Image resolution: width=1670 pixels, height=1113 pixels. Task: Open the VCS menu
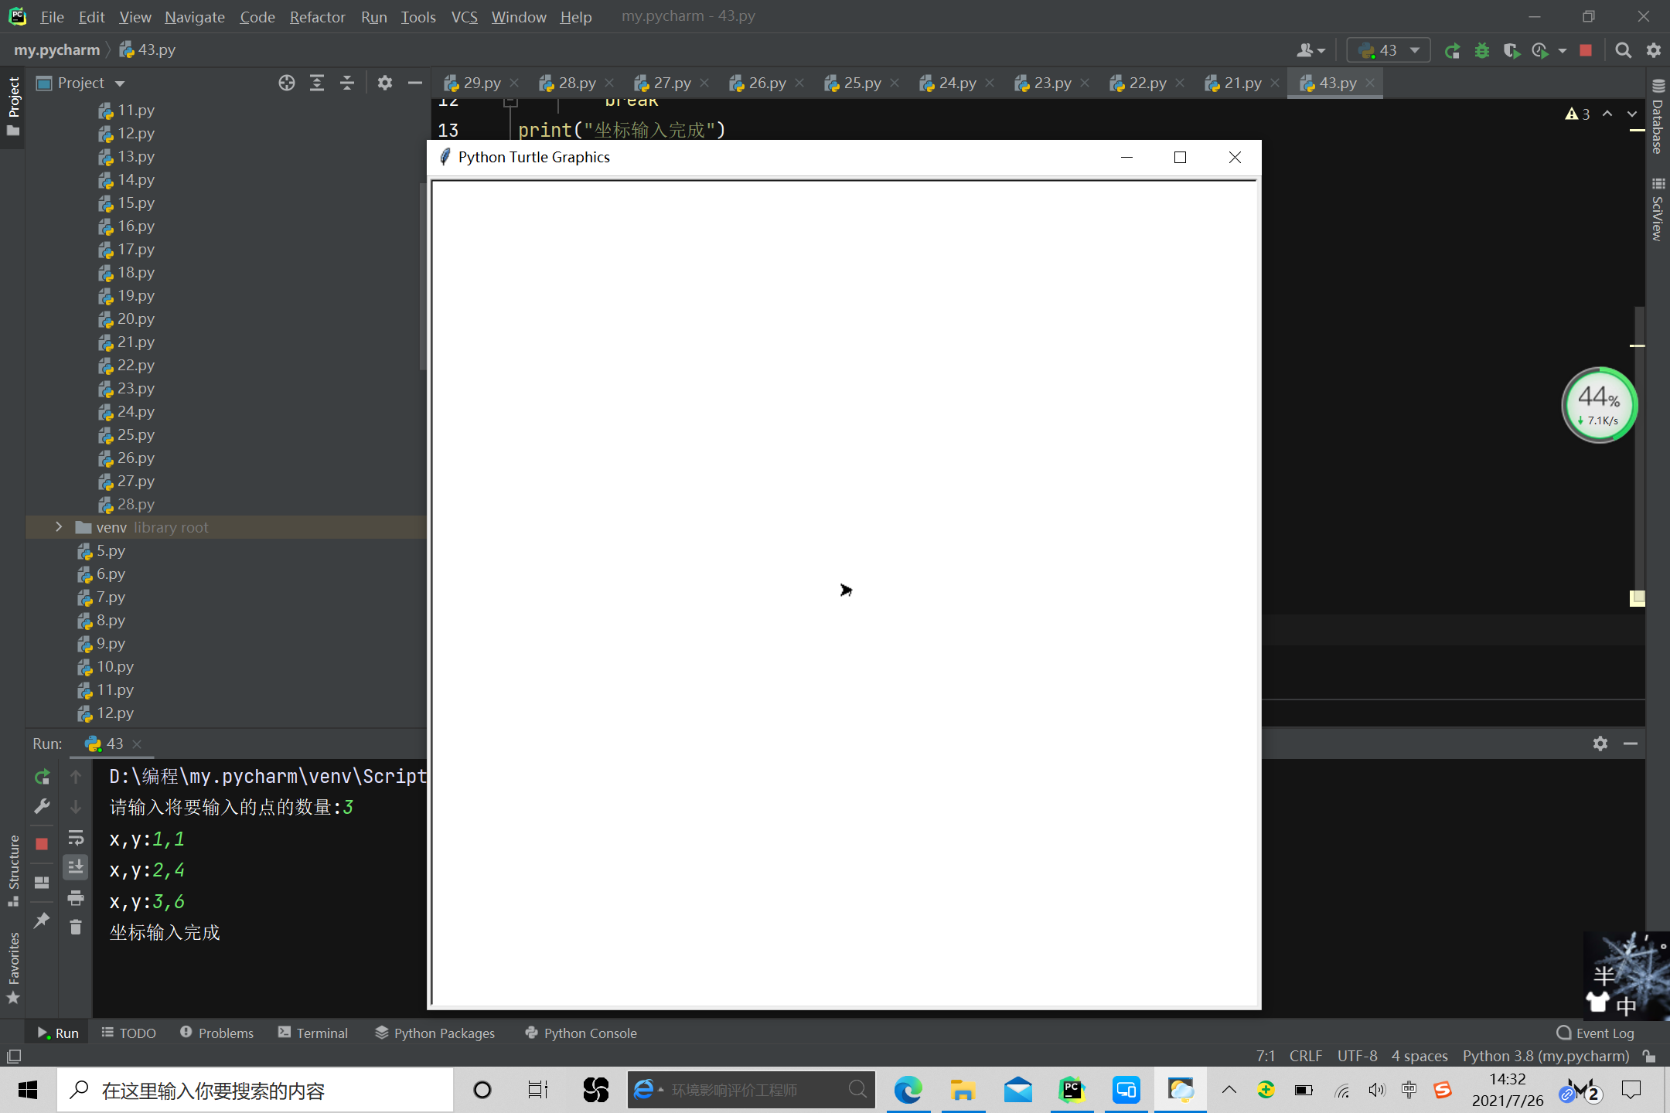(x=464, y=16)
